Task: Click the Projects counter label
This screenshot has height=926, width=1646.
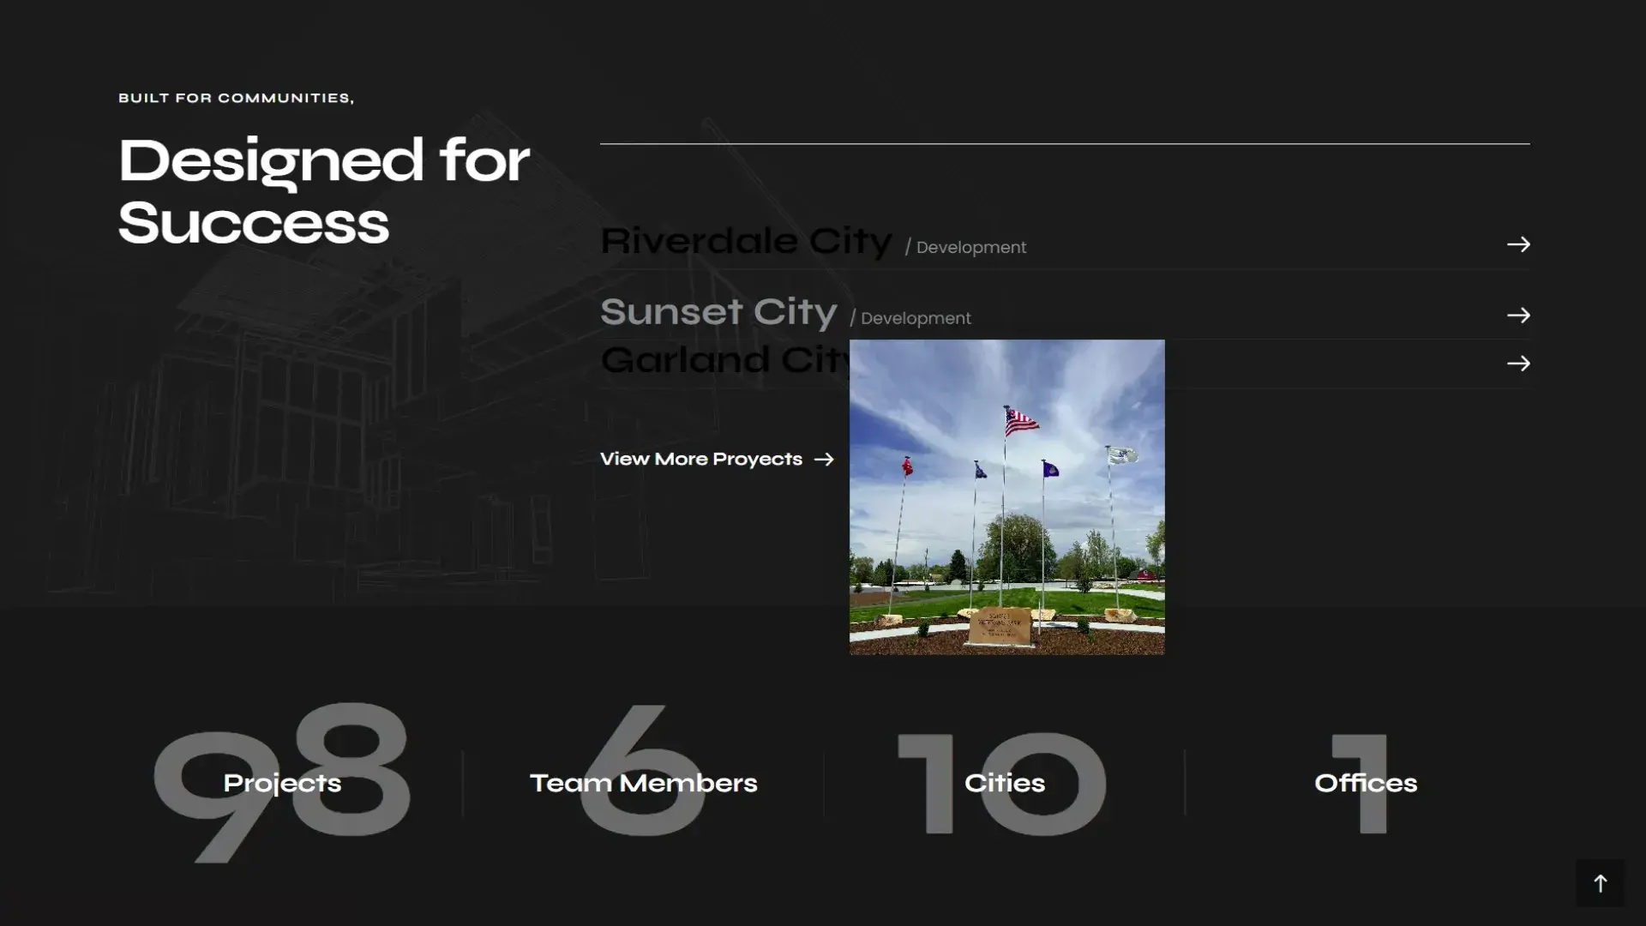Action: pos(282,784)
